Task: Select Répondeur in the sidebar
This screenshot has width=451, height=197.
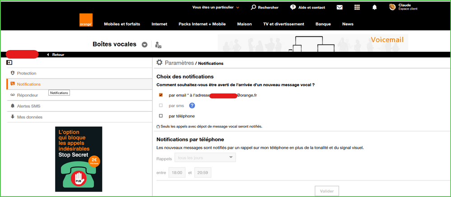Action: point(79,95)
